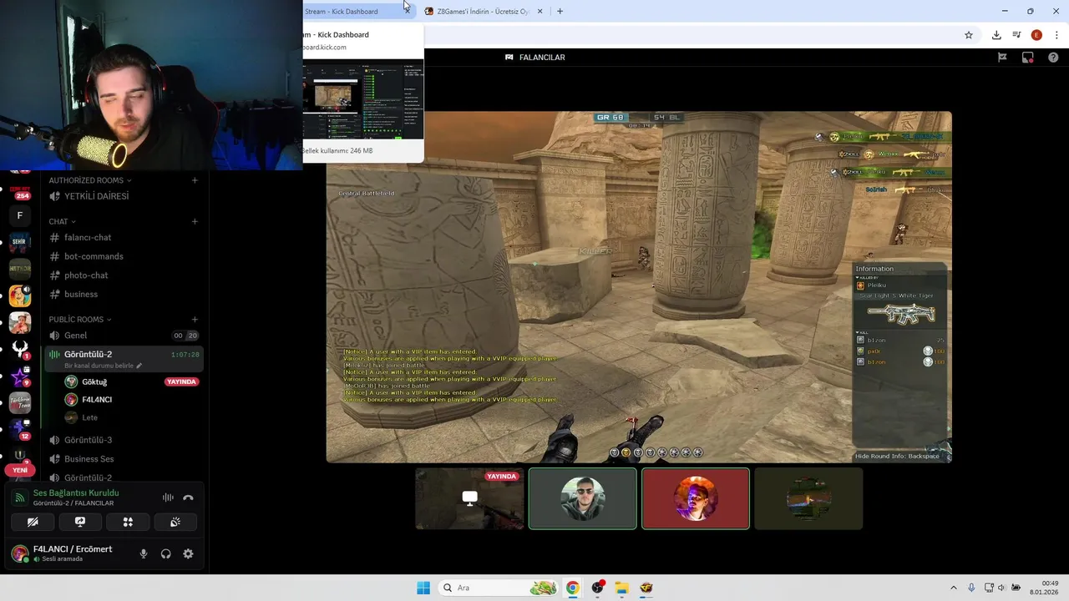
Task: Add channel to PUBLIC ROOMS
Action: [195, 319]
